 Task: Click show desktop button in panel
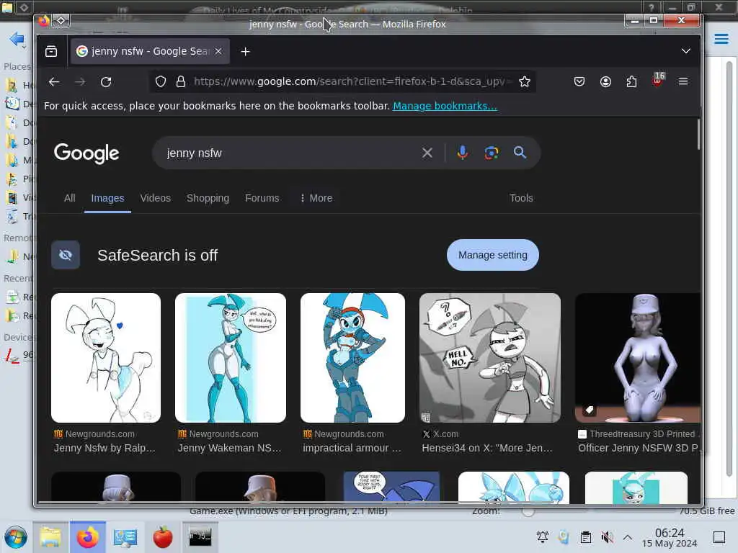coord(719,537)
